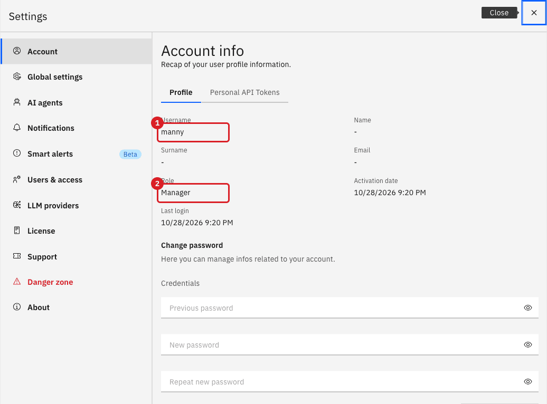The image size is (547, 404).
Task: Close the Settings dialog with X
Action: [534, 13]
